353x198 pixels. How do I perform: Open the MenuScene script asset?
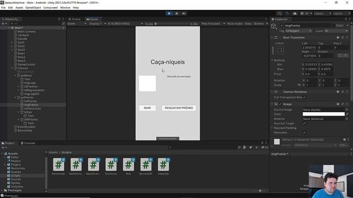click(x=93, y=166)
